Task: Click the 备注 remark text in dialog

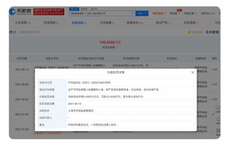Action: [x=93, y=125]
